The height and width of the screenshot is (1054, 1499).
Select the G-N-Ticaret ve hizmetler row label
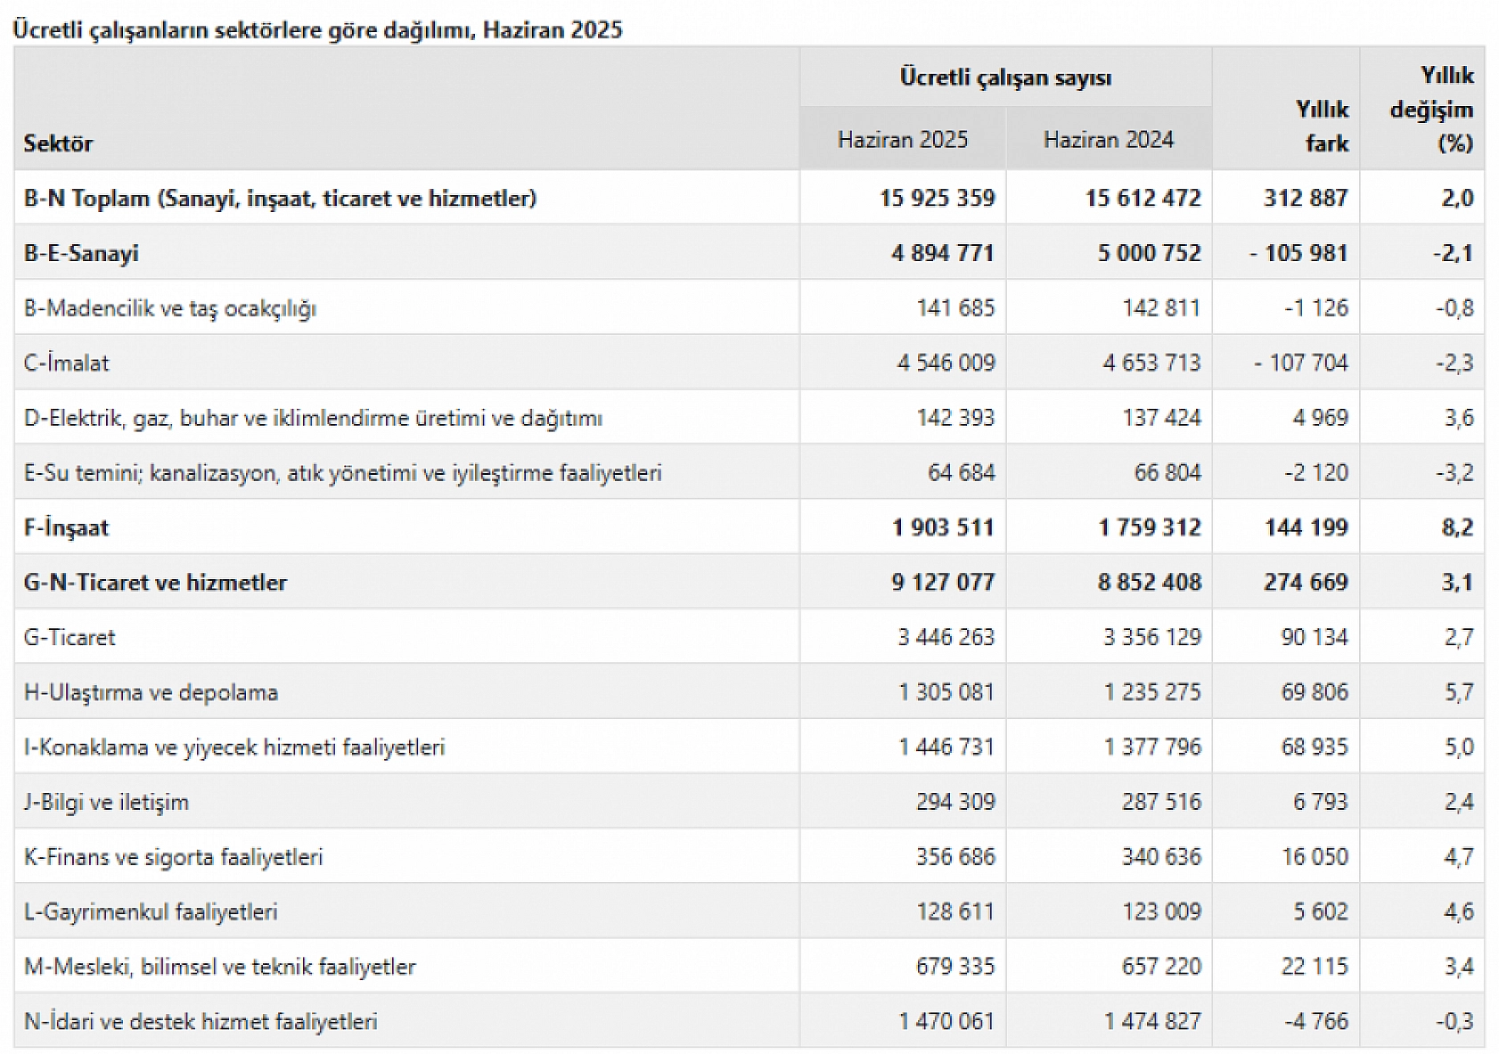(155, 583)
